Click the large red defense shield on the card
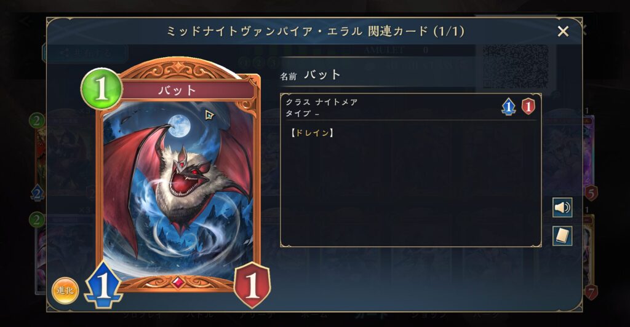 coord(252,285)
